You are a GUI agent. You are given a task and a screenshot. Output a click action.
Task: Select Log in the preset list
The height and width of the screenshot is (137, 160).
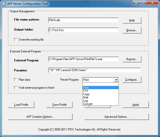coord(100,101)
